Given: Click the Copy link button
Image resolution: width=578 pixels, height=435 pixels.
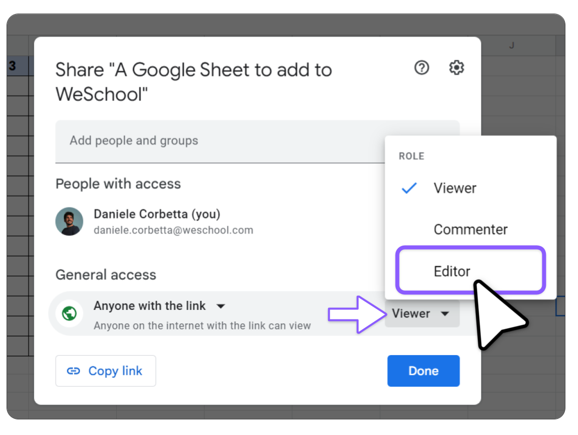Looking at the screenshot, I should coord(106,371).
